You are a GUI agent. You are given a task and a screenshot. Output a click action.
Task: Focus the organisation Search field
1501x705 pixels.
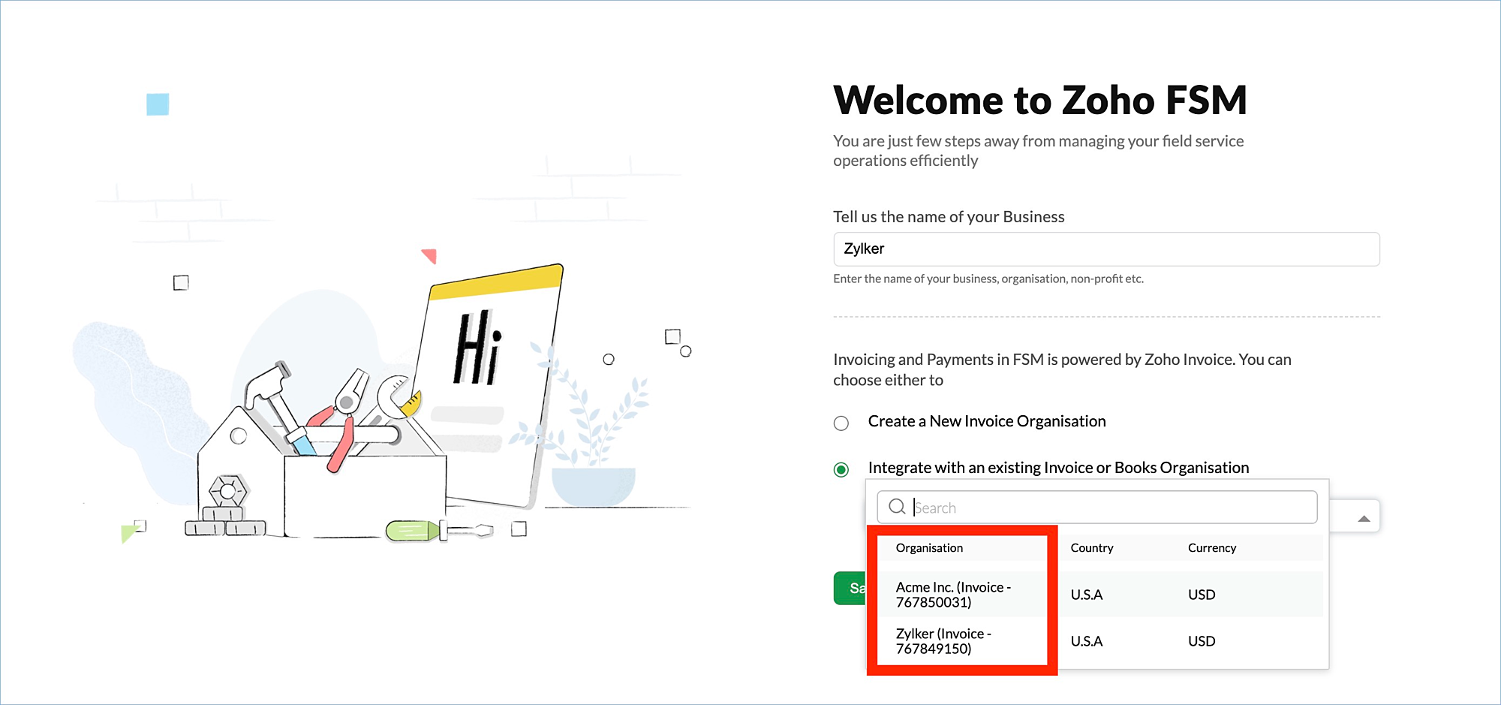coord(1111,508)
